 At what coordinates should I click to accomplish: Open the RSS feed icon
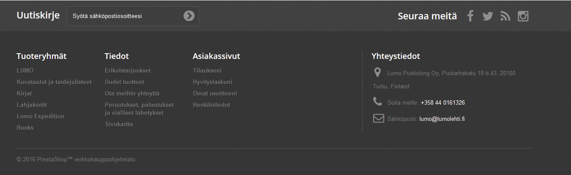(x=505, y=16)
